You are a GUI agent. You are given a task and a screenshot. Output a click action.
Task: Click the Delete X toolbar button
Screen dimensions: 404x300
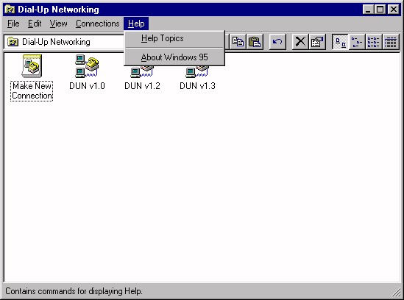click(300, 42)
